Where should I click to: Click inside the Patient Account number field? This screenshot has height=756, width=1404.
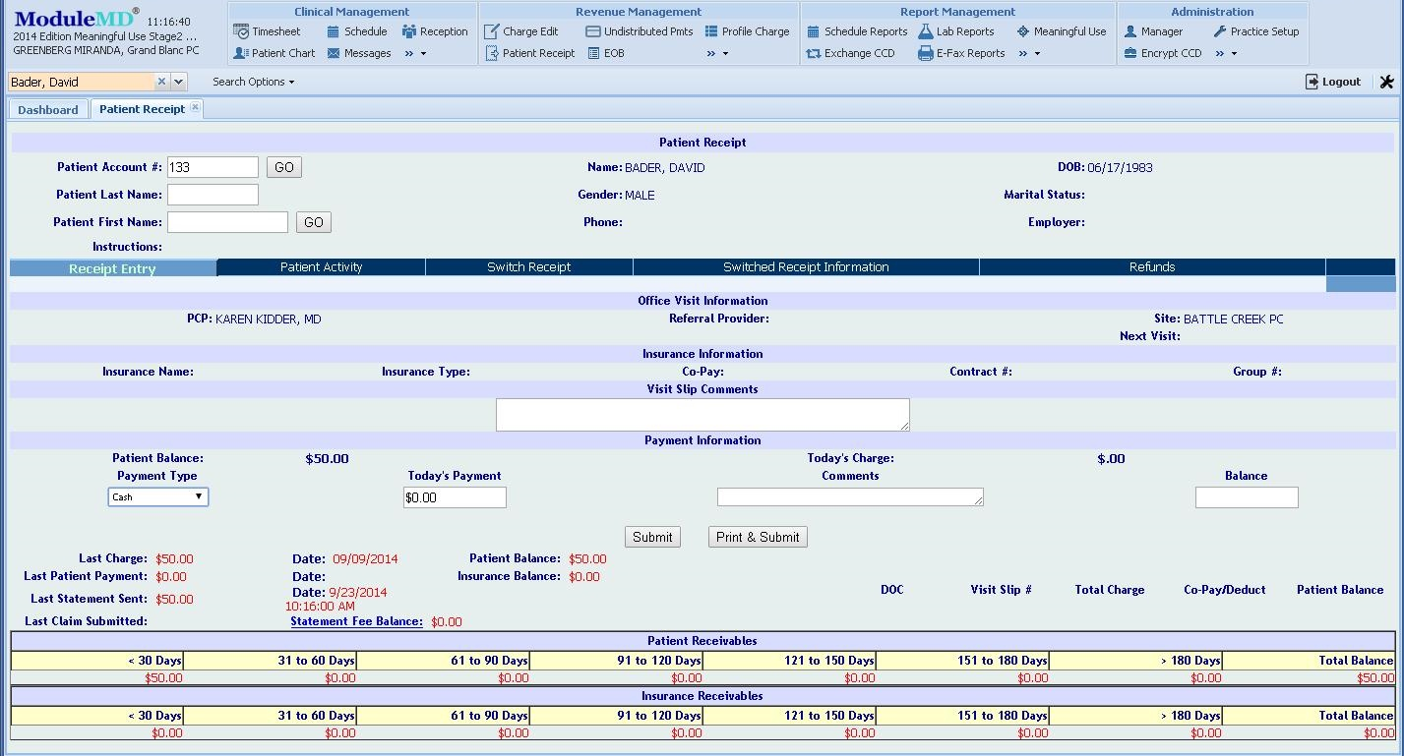[x=213, y=166]
